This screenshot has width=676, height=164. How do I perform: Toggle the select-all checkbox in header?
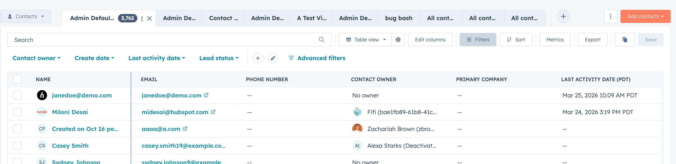pos(17,79)
